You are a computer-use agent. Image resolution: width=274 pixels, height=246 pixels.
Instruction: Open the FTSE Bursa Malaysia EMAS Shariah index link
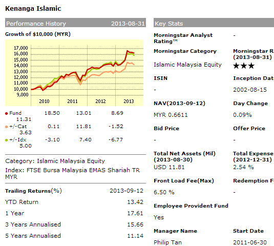[x=72, y=173]
